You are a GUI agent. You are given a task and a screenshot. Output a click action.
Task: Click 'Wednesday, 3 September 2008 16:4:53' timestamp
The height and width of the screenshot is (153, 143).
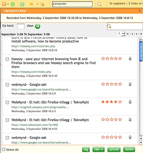(x=34, y=129)
